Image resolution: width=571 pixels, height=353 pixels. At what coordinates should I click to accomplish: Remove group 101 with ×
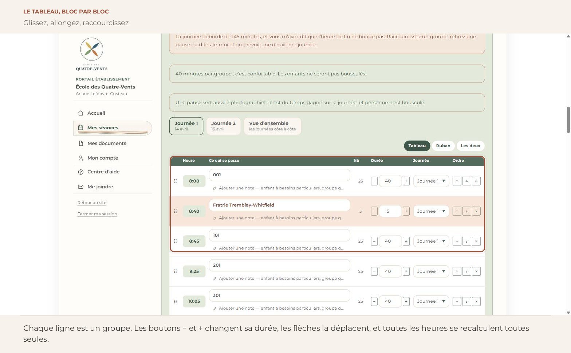pyautogui.click(x=476, y=241)
